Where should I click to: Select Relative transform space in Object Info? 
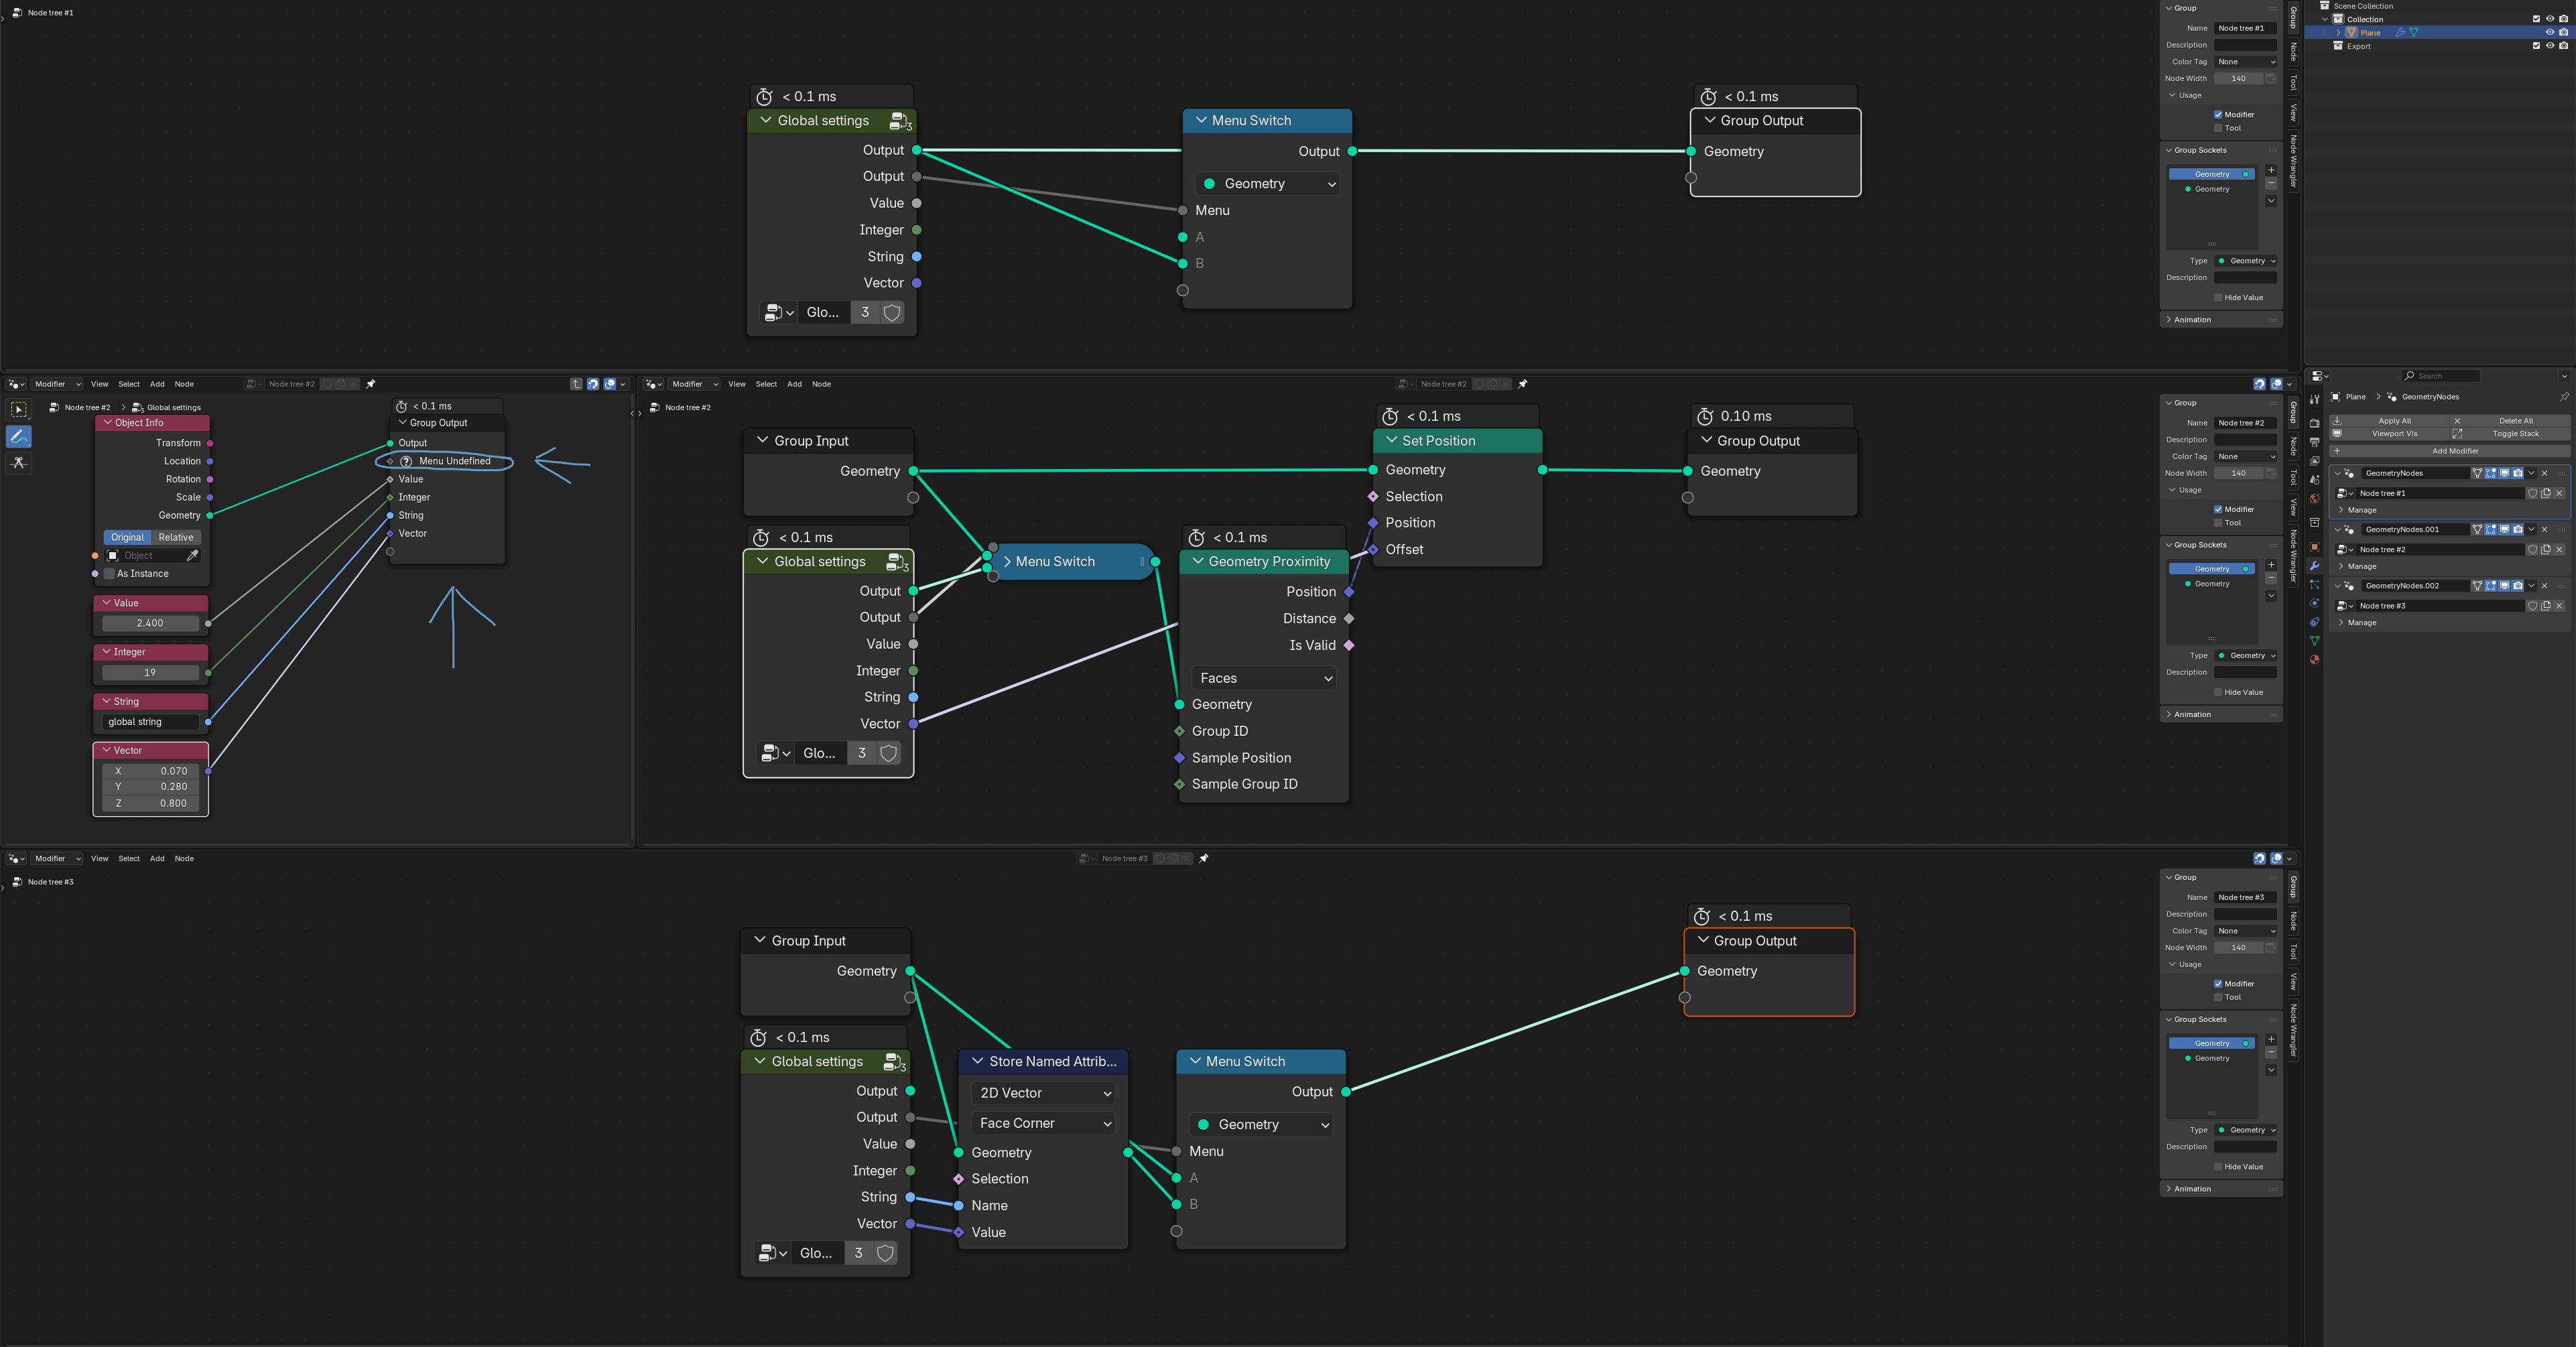coord(176,537)
